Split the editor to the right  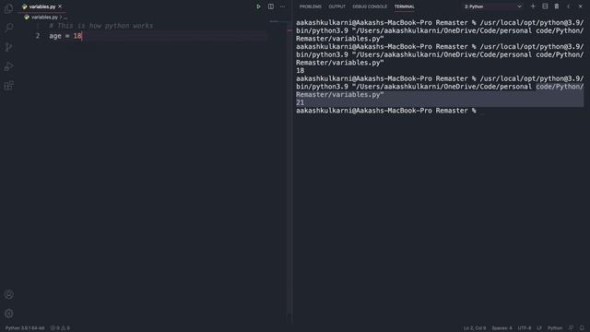[271, 6]
